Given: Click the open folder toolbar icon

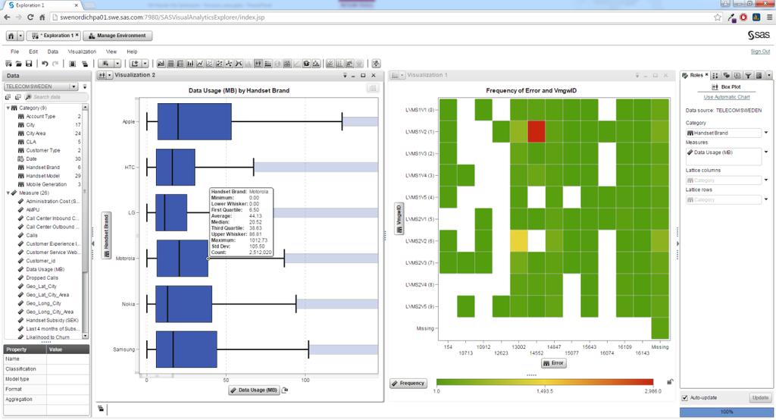Looking at the screenshot, I should [x=18, y=64].
